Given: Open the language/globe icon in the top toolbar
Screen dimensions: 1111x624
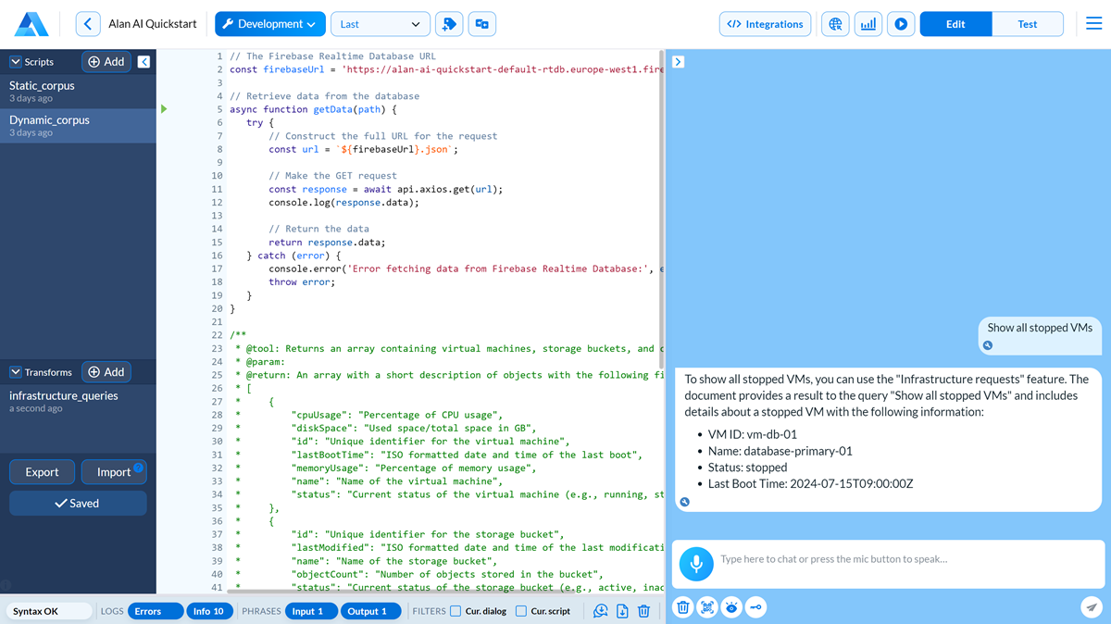Looking at the screenshot, I should [835, 23].
